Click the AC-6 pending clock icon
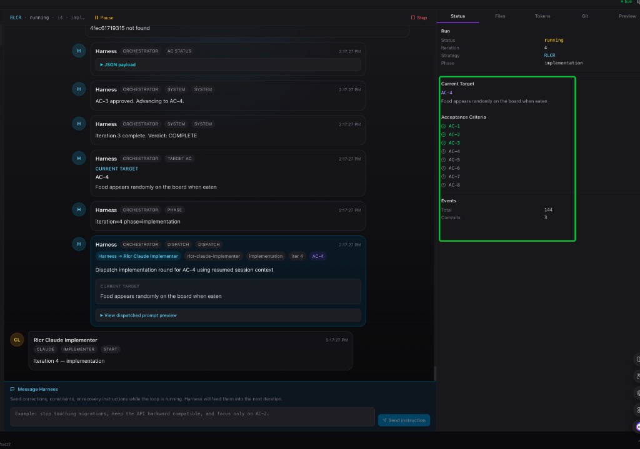This screenshot has height=449, width=640. pos(443,168)
